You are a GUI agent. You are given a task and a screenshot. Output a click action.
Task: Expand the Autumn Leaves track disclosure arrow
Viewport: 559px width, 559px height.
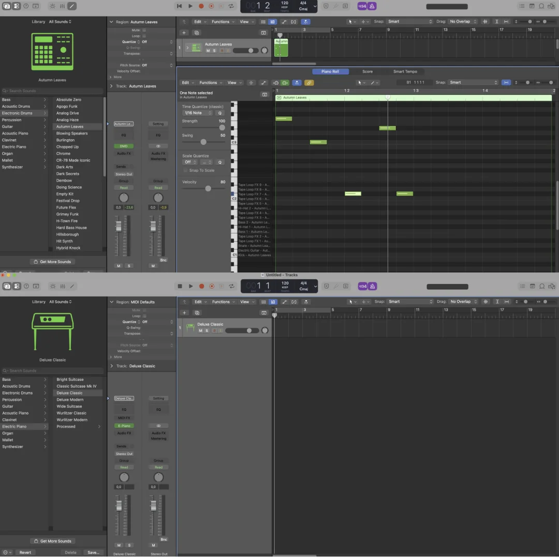(x=187, y=48)
